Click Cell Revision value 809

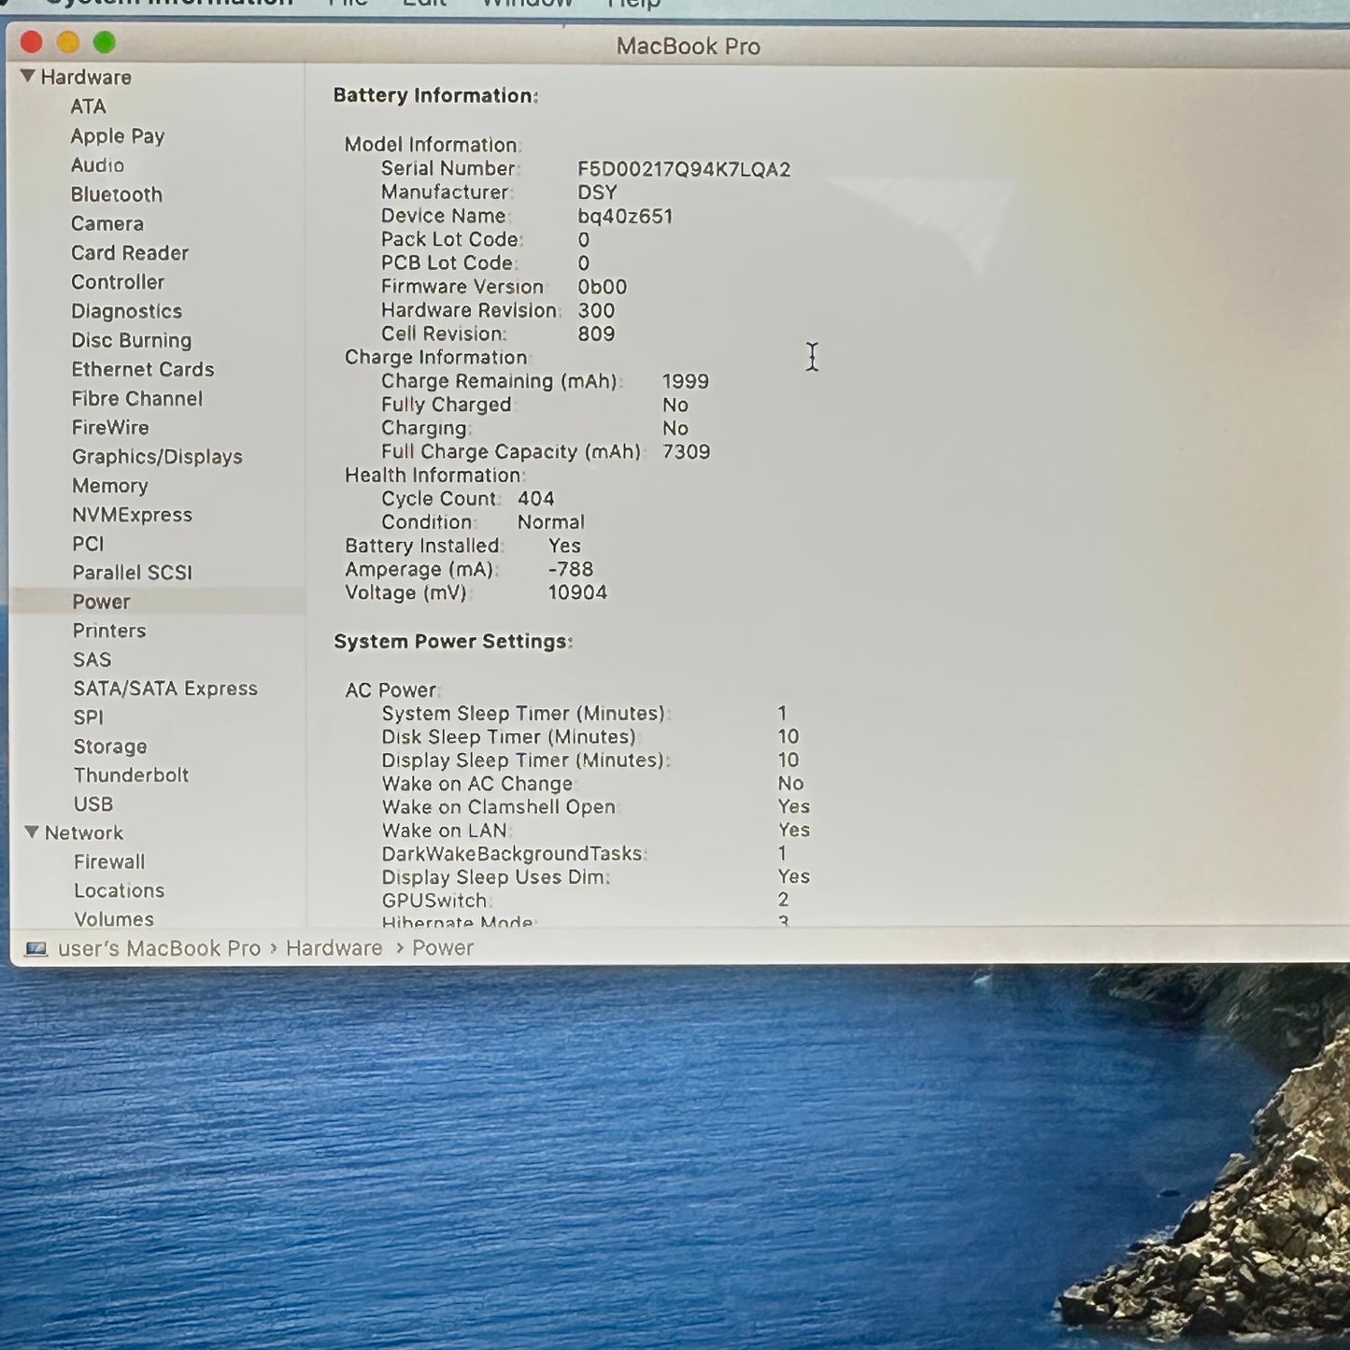tap(596, 334)
